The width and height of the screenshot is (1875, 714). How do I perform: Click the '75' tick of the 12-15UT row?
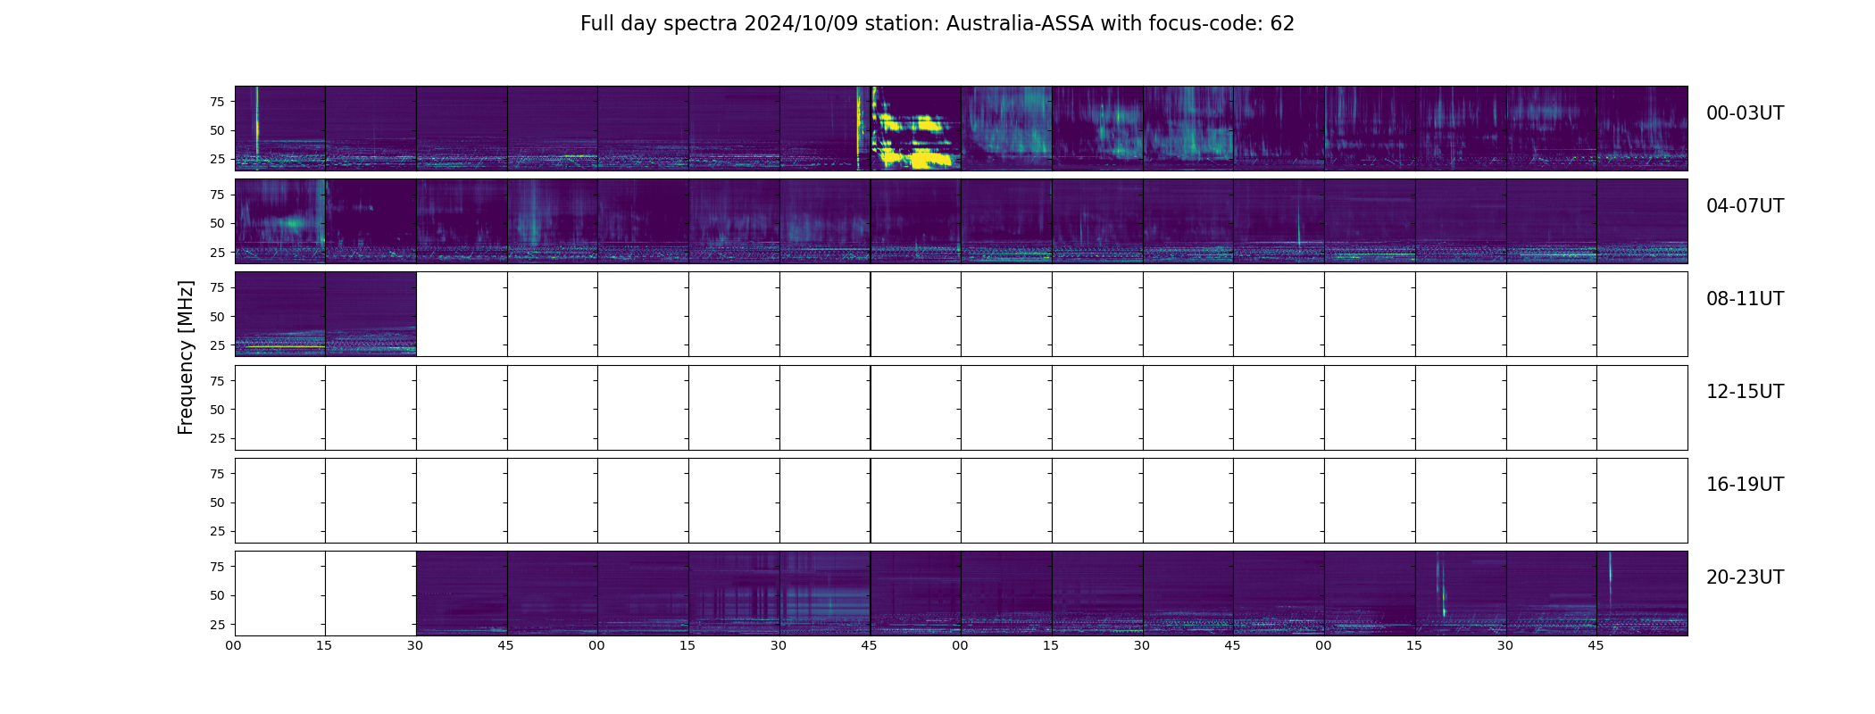pos(217,380)
